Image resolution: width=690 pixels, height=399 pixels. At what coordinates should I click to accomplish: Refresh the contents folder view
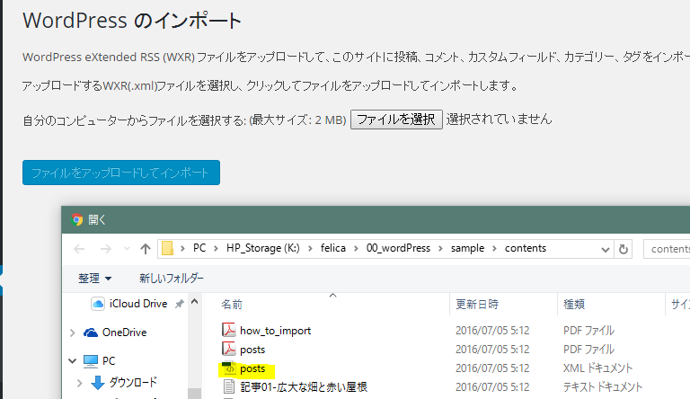tap(624, 249)
